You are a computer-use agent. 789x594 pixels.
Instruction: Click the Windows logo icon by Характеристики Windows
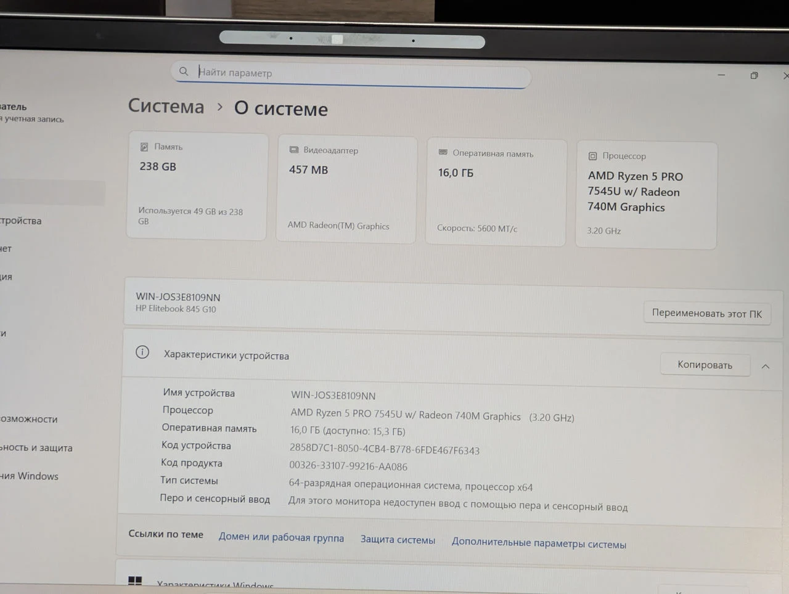135,580
